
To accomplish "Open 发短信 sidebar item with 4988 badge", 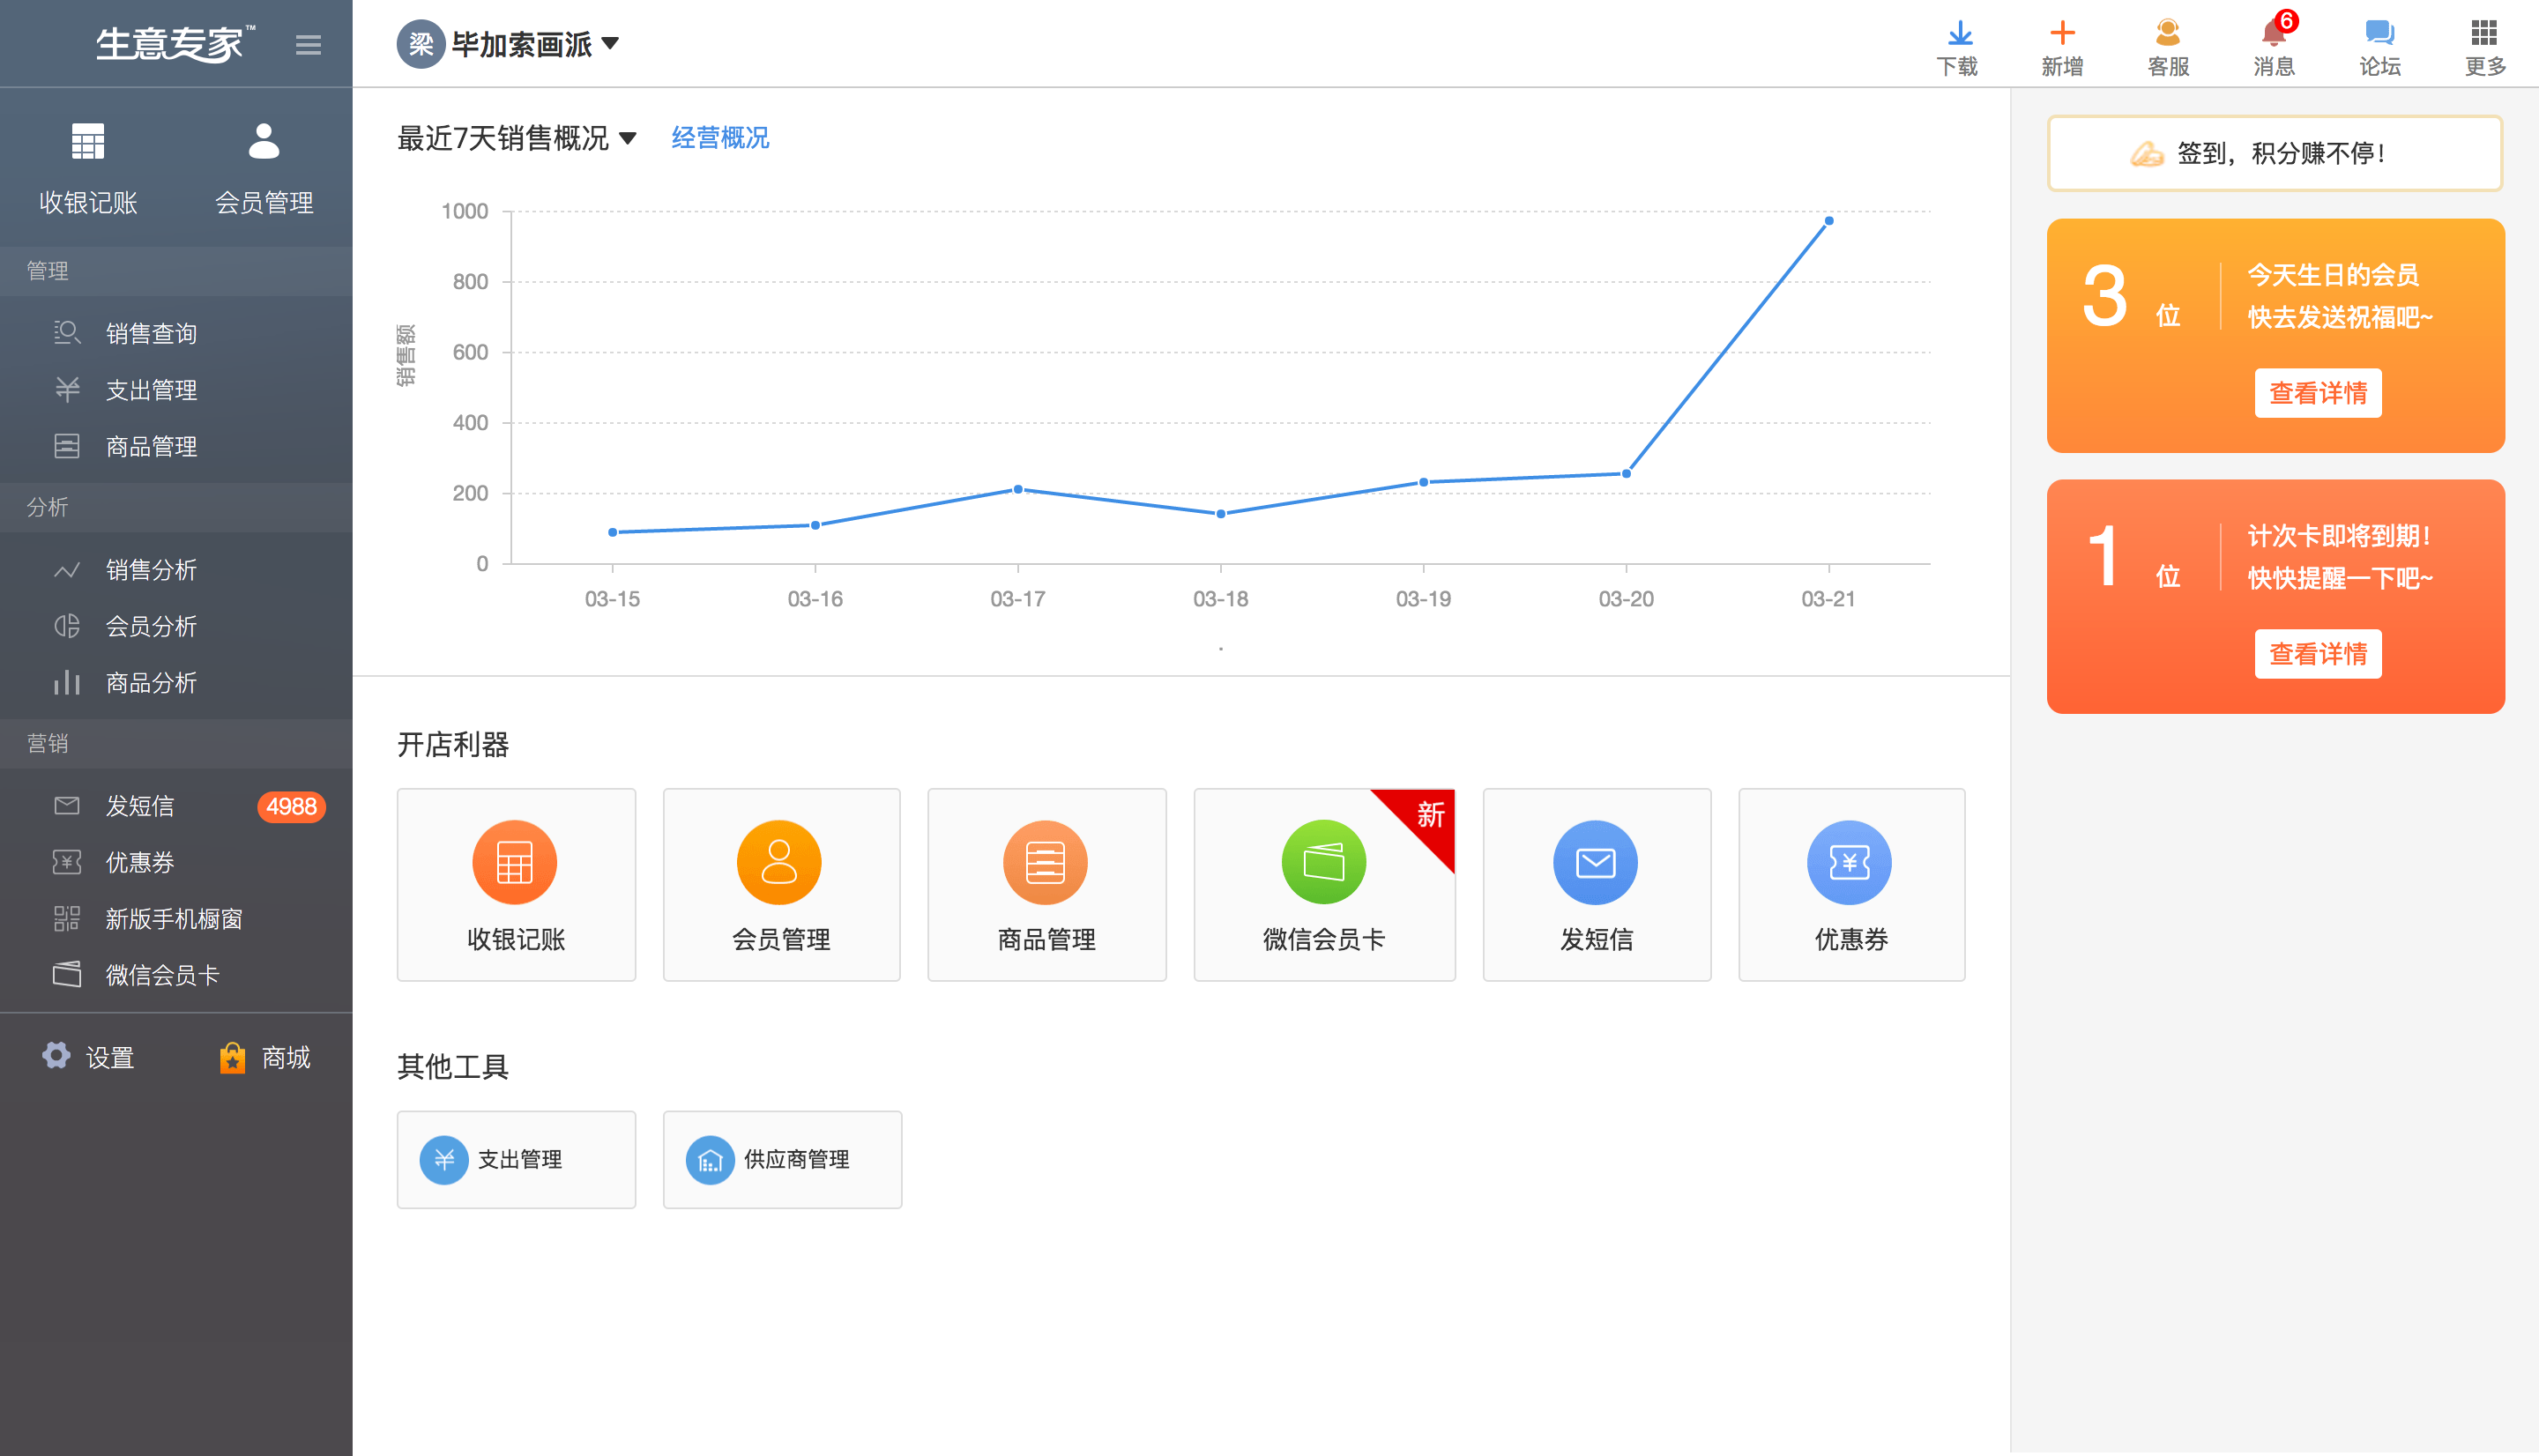I will point(141,806).
